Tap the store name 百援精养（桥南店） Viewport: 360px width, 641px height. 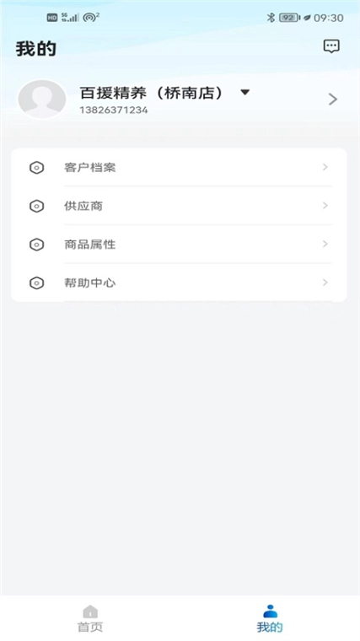point(153,93)
